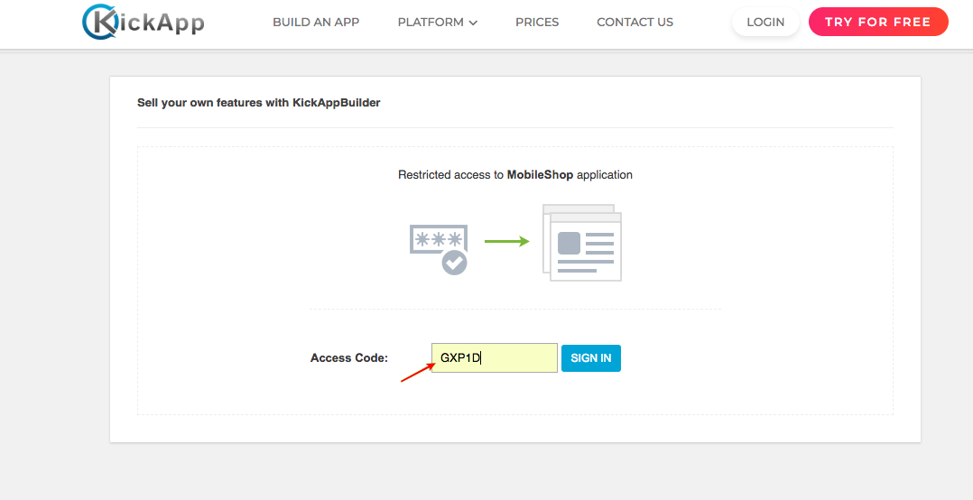The image size is (973, 500).
Task: Click the LOGIN button
Action: point(765,23)
